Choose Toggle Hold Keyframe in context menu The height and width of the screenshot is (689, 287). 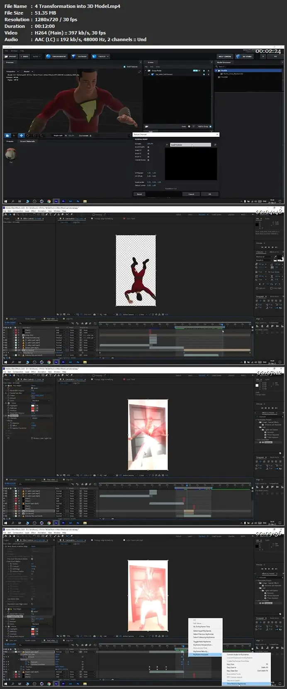point(202,642)
